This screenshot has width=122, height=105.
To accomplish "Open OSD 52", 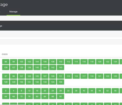I will click(x=108, y=91).
